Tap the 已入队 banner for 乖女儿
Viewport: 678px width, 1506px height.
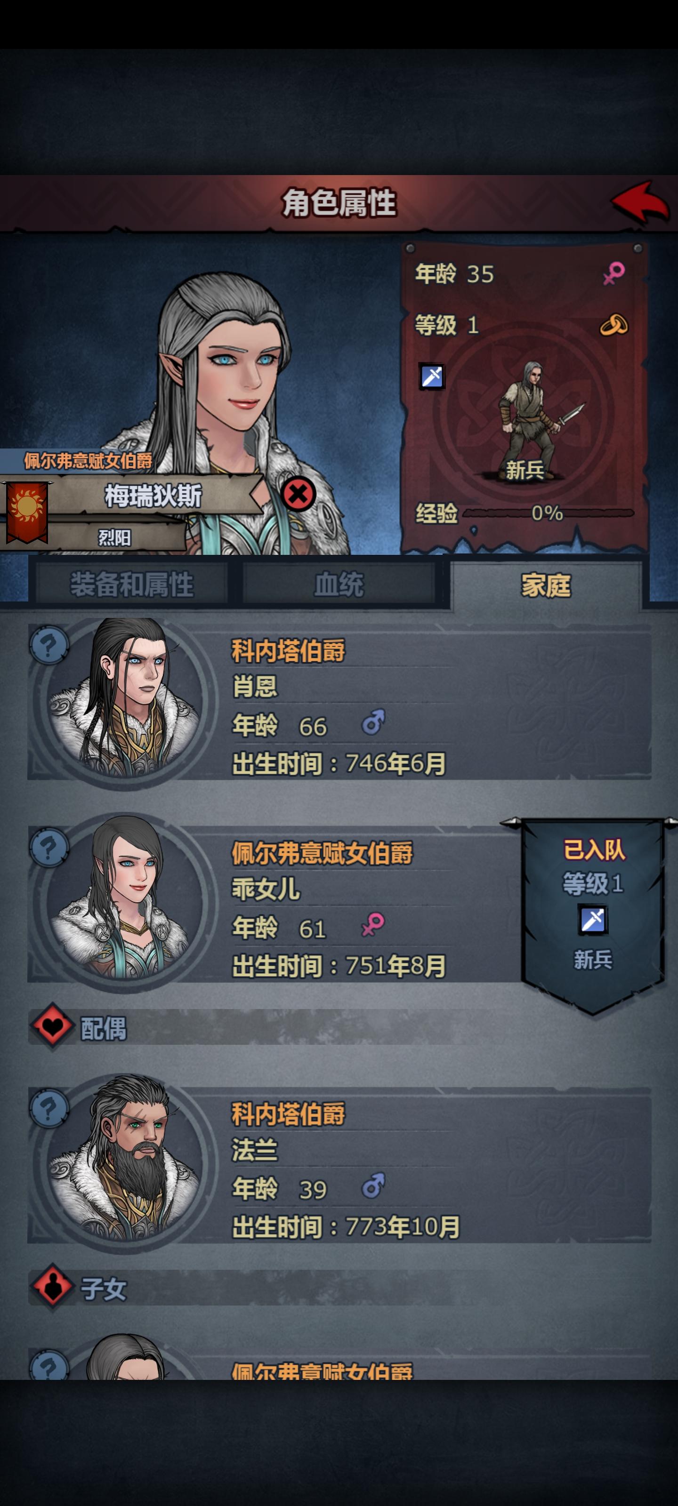tap(593, 913)
